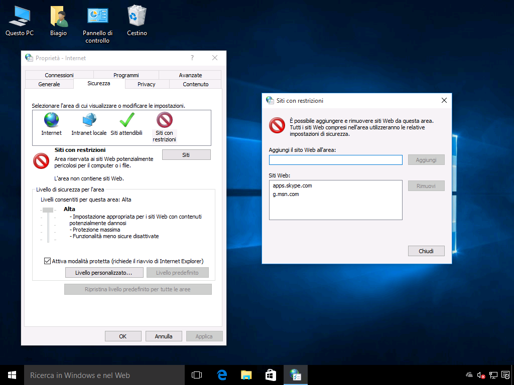Close the Siti con restrizioni dialog window
Screen dimensions: 514x385
(444, 100)
